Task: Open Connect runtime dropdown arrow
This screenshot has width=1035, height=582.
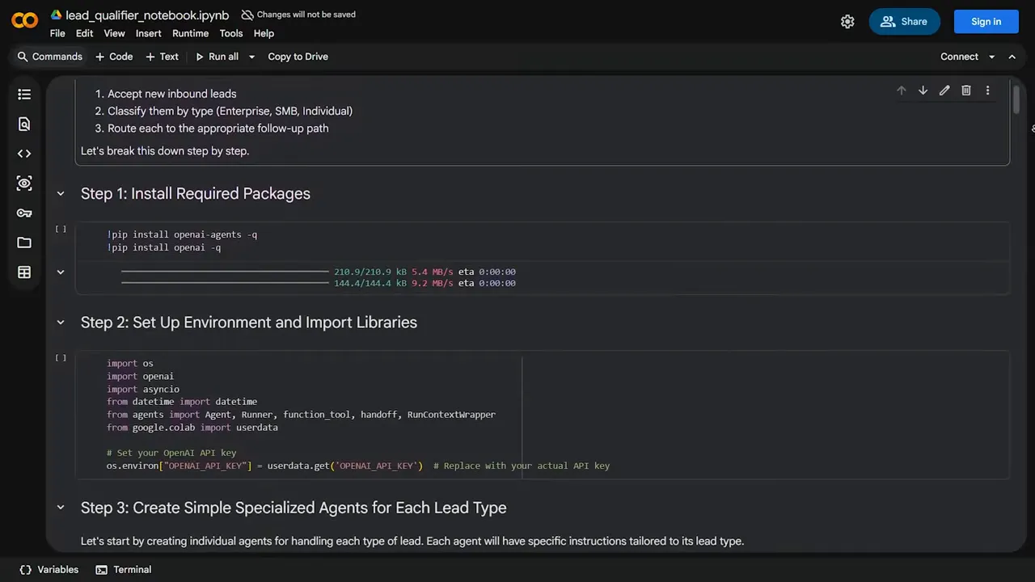Action: pyautogui.click(x=991, y=57)
